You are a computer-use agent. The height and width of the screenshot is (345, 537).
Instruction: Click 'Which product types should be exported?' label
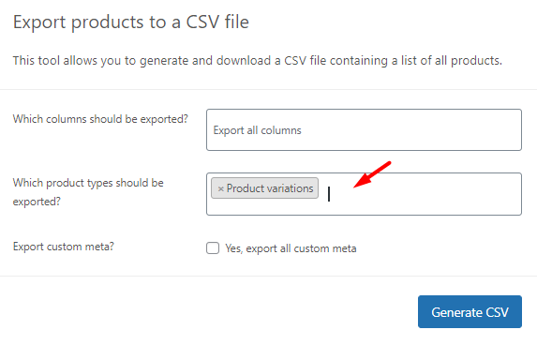[x=88, y=192]
